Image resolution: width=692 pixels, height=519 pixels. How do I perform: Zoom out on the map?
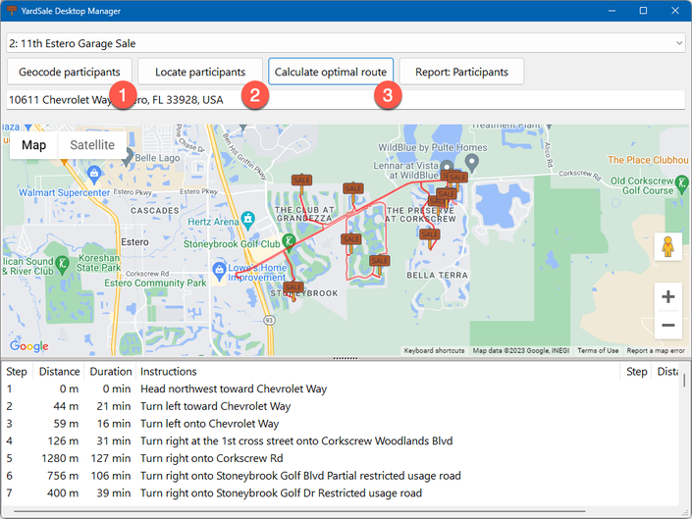coord(667,326)
